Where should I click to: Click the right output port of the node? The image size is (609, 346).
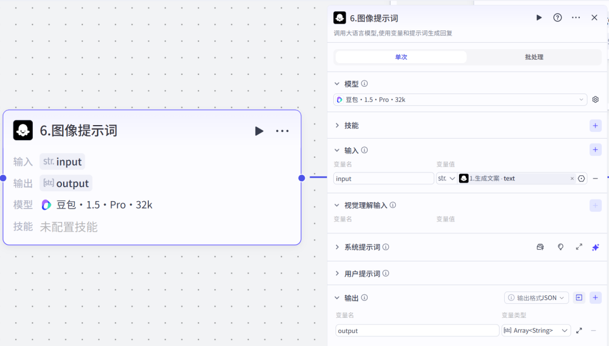pyautogui.click(x=302, y=178)
